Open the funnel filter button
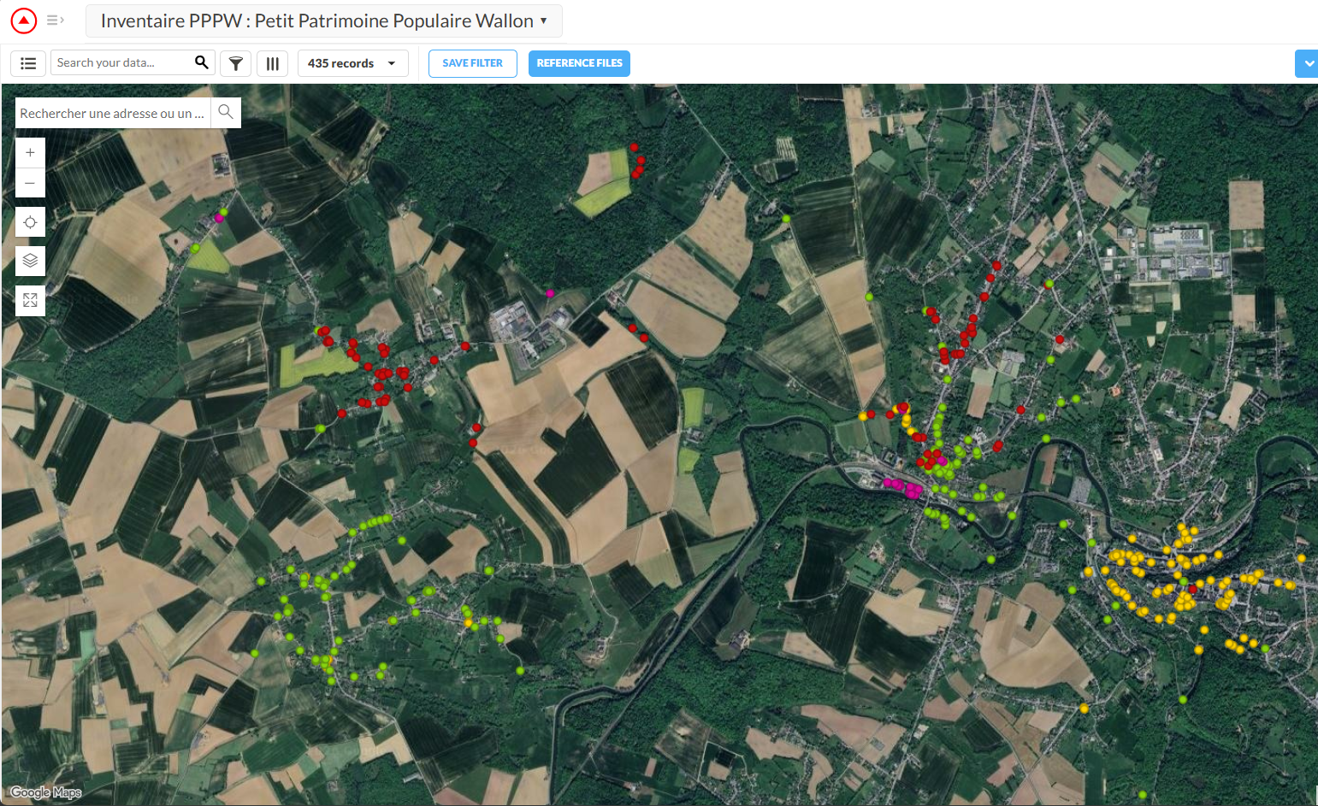The height and width of the screenshot is (806, 1318). [236, 63]
